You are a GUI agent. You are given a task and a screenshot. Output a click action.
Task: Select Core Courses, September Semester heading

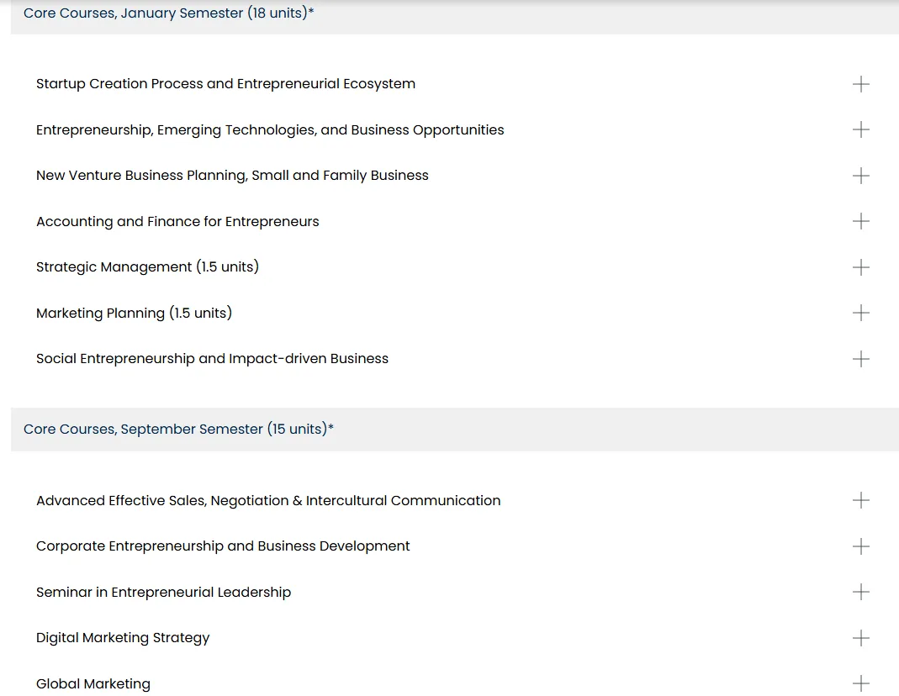[x=178, y=429]
